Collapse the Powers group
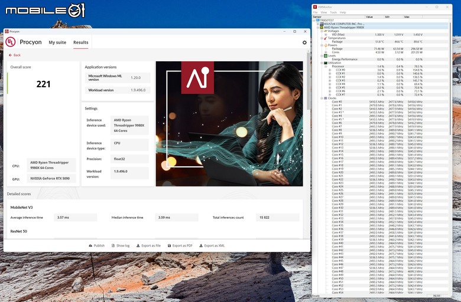 click(322, 45)
